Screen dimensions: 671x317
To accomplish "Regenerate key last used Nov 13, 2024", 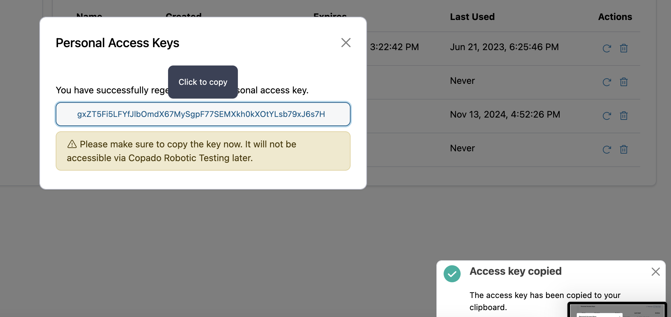I will tap(607, 116).
